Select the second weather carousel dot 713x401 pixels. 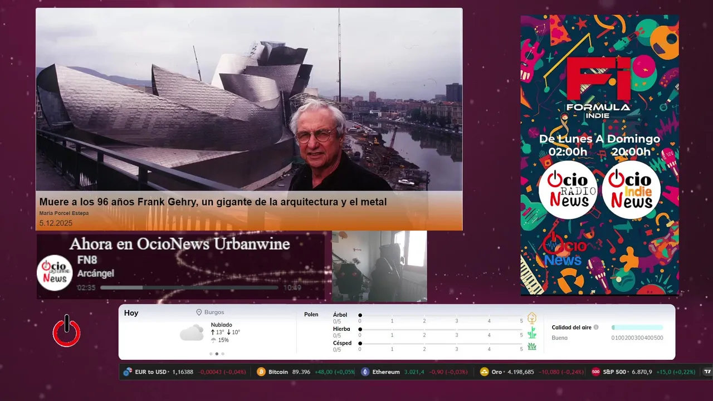click(217, 354)
